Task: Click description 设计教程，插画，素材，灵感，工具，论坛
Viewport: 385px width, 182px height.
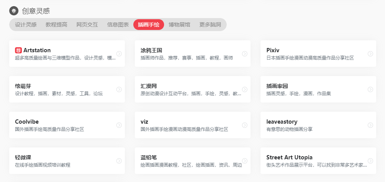Action: [x=59, y=94]
